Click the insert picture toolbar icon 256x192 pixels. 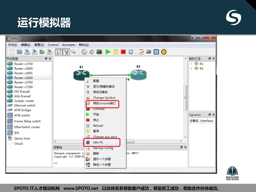pyautogui.click(x=149, y=52)
